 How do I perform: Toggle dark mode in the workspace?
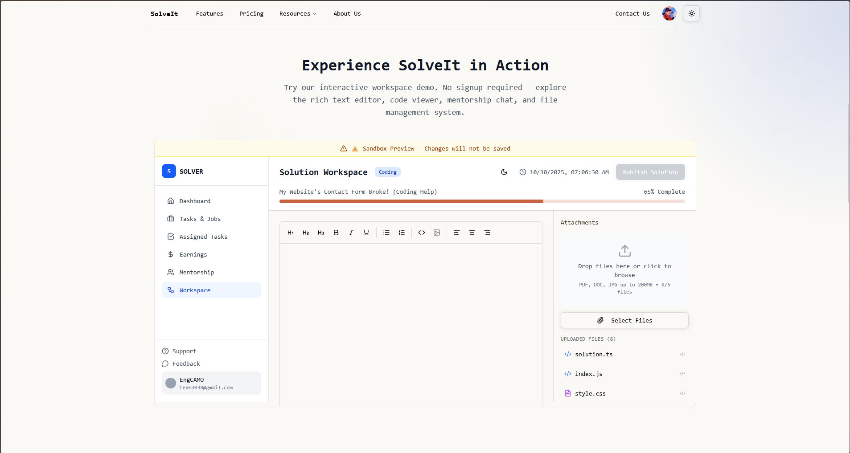pyautogui.click(x=504, y=172)
